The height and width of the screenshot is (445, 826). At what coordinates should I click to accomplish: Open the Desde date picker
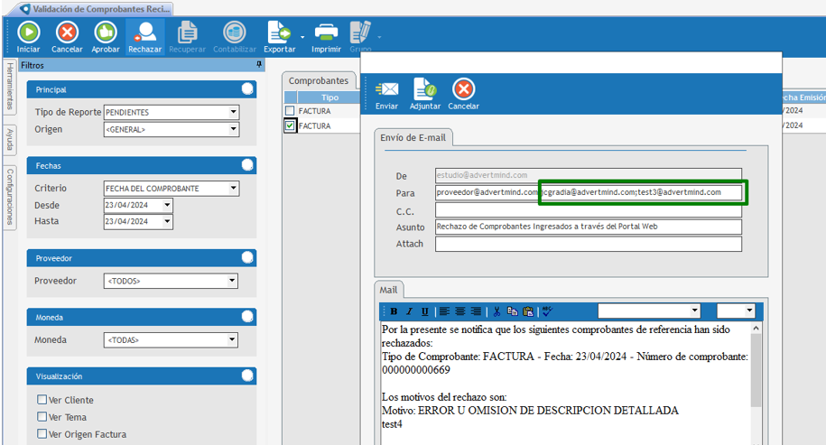167,205
